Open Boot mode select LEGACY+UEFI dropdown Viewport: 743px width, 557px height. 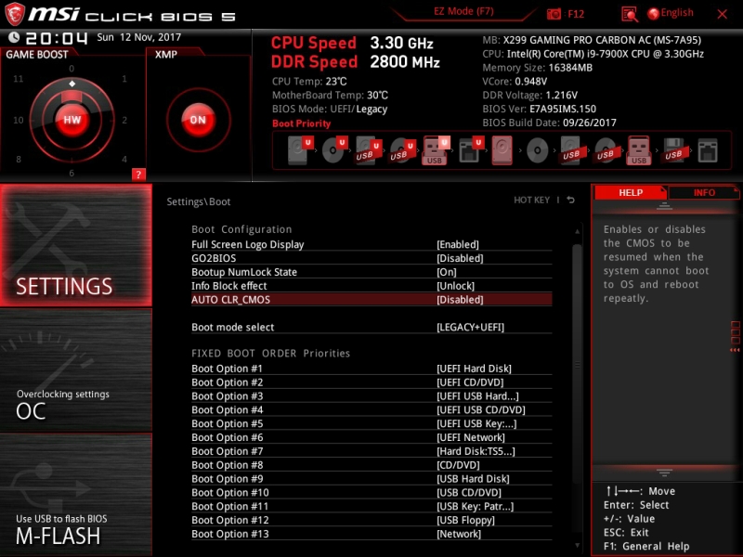[x=470, y=327]
